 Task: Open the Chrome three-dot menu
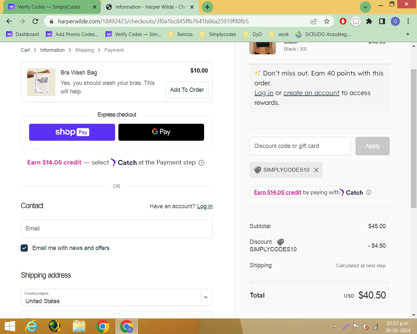point(408,21)
